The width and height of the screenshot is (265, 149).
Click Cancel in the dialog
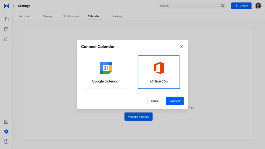coord(155,101)
